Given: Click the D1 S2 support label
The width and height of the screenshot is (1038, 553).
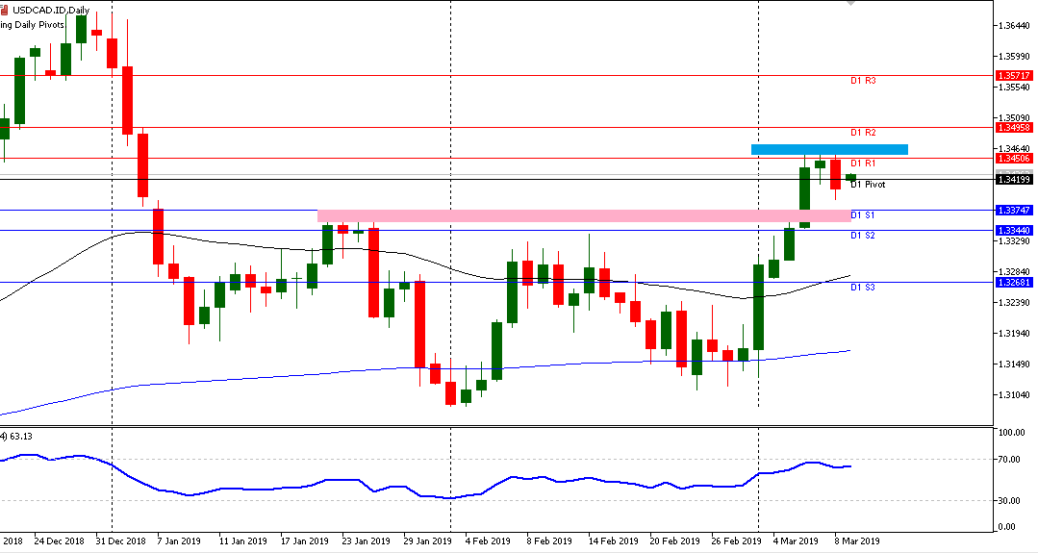Looking at the screenshot, I should pos(863,236).
